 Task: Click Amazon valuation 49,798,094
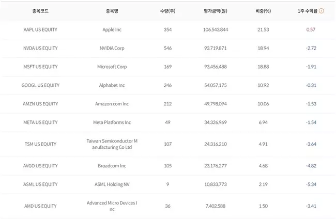pyautogui.click(x=216, y=104)
